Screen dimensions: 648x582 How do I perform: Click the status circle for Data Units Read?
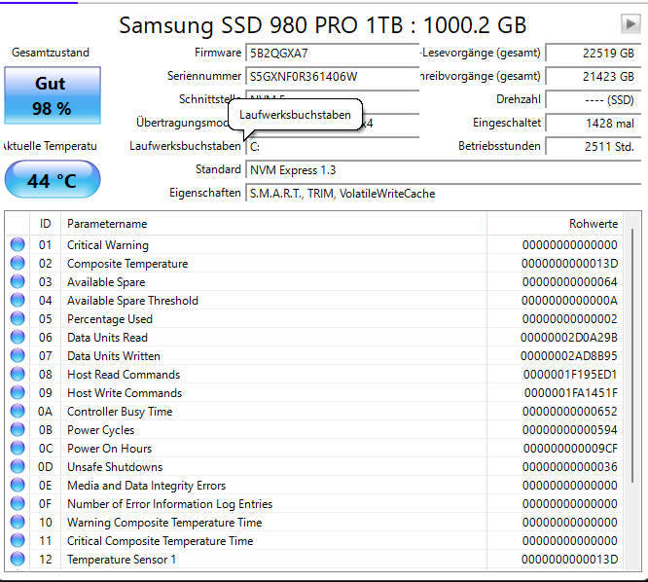[x=18, y=338]
